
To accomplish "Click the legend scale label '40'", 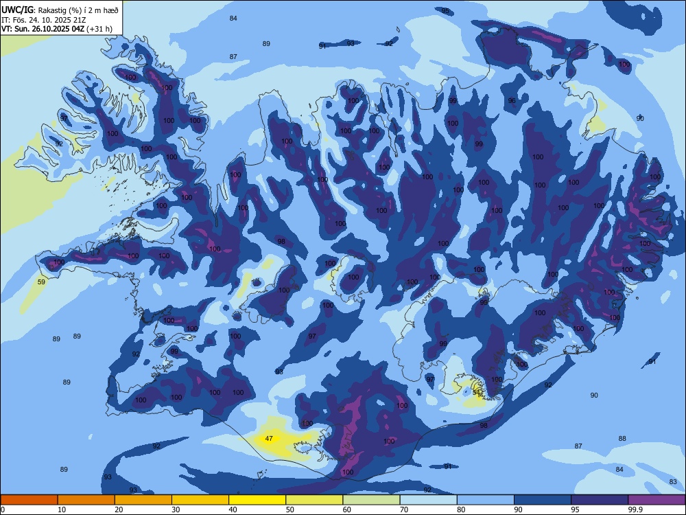I will point(233,510).
